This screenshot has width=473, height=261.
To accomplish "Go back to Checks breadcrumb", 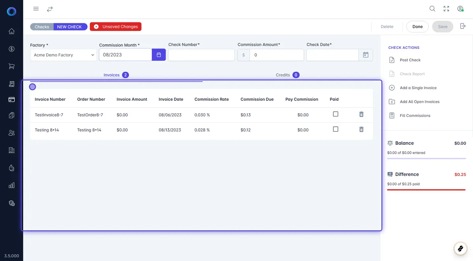I will coord(42,27).
